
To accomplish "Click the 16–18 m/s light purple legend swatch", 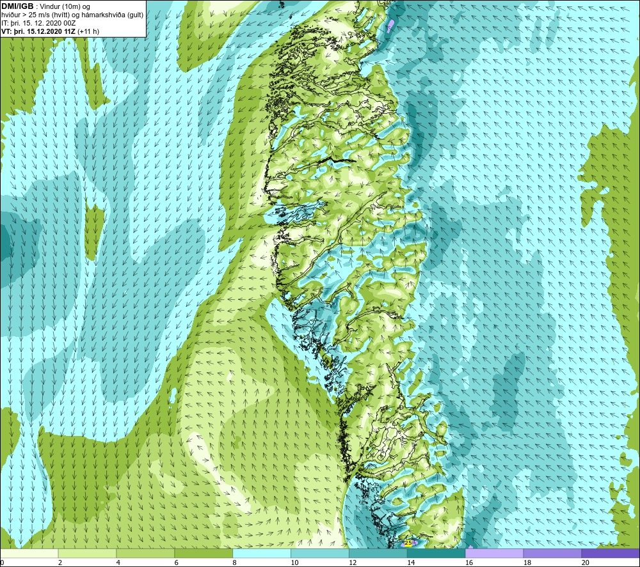I will tap(494, 553).
